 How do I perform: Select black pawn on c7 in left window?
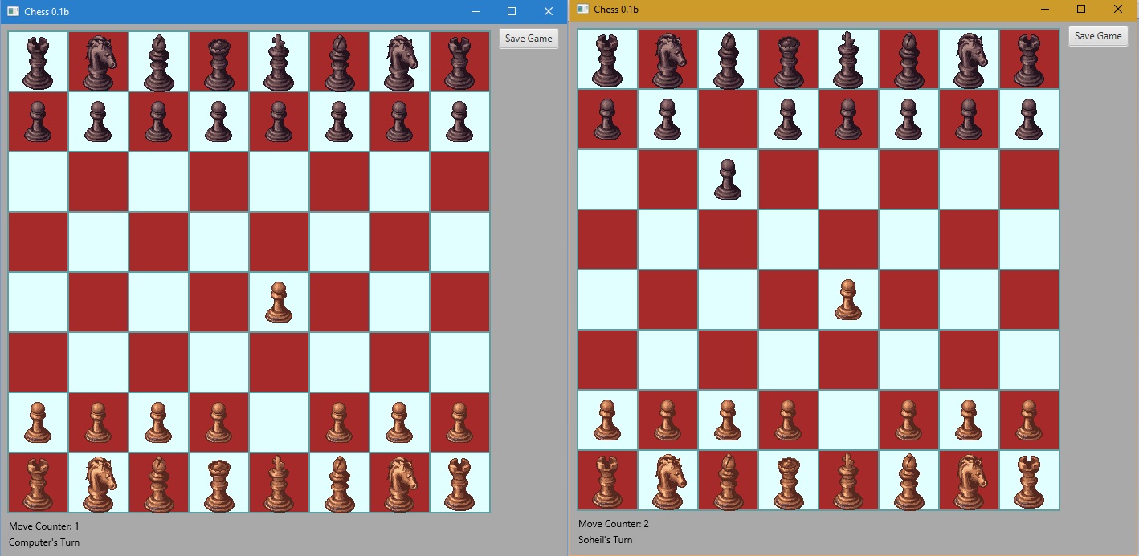pos(158,122)
